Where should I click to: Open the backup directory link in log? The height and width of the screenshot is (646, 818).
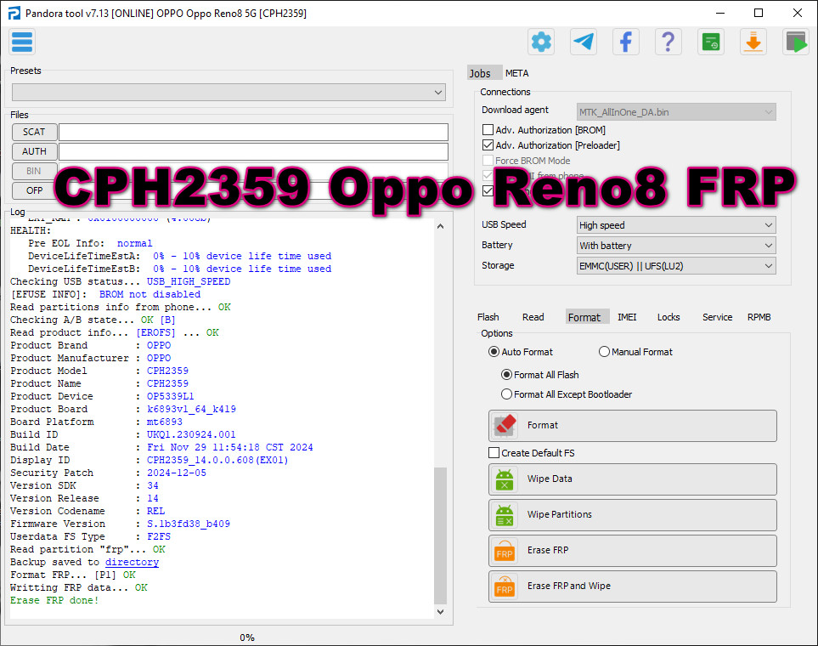tap(132, 562)
